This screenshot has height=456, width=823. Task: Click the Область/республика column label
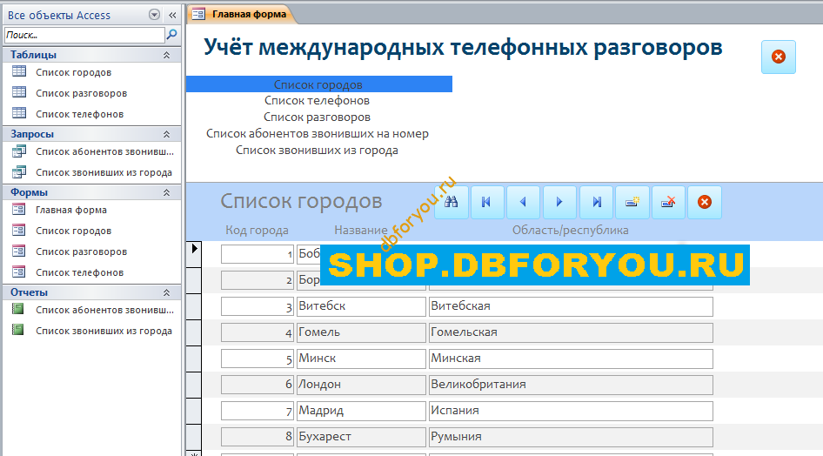[x=570, y=231]
